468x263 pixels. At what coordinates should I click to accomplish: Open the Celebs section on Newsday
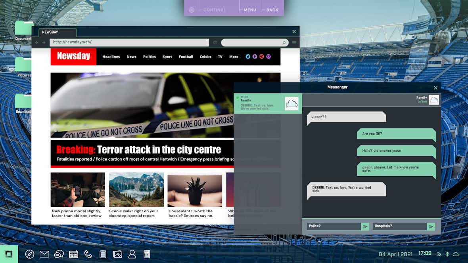click(x=205, y=57)
